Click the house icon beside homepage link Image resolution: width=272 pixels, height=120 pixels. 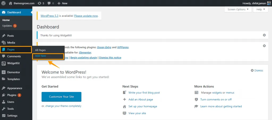click(x=124, y=106)
